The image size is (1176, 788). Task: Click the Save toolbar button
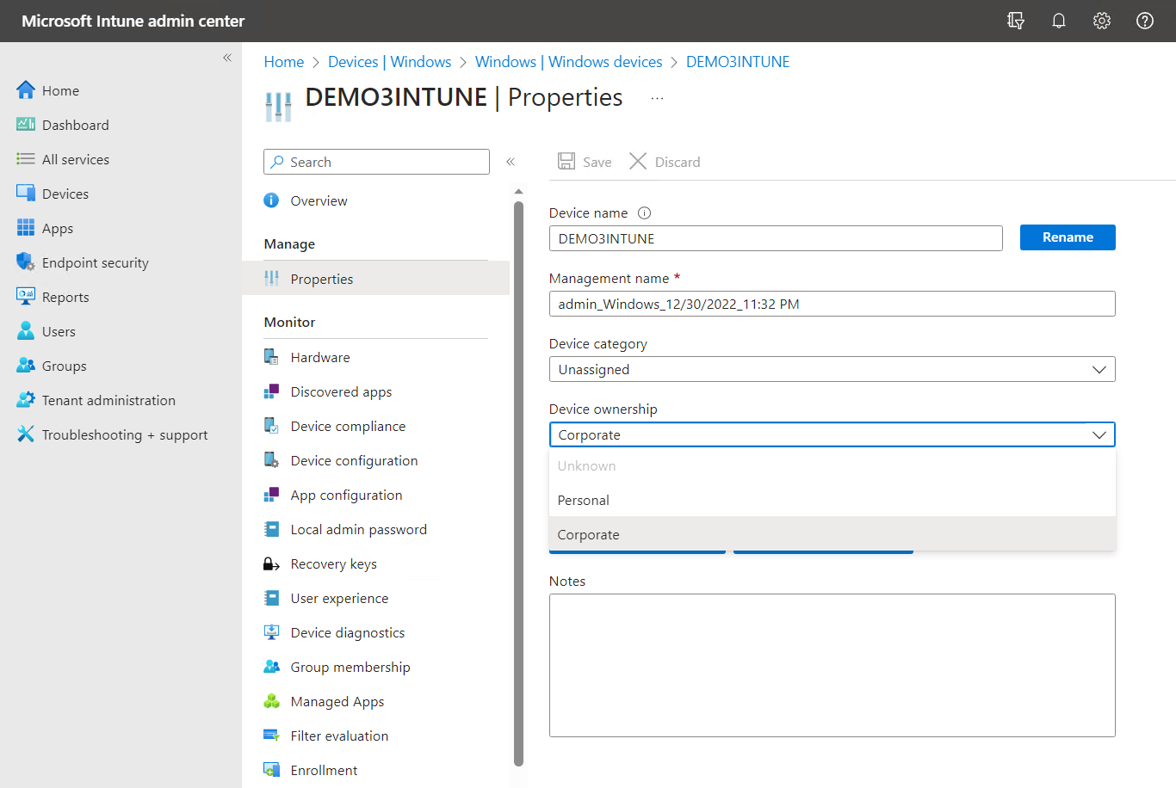click(585, 162)
